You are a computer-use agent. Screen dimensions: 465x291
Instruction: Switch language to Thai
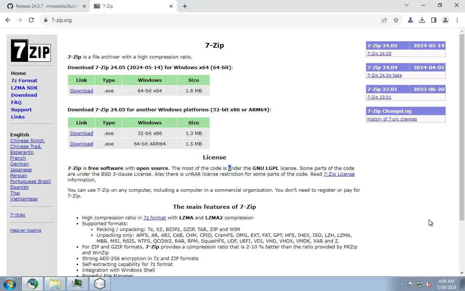(15, 193)
